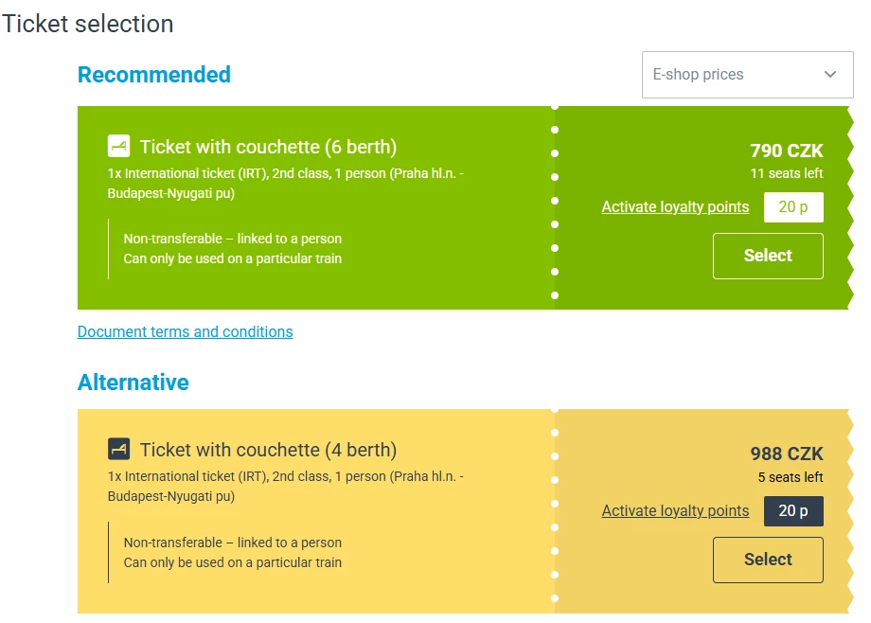Screen dimensions: 871x623
Task: Click the 988 CZK price label
Action: tap(786, 454)
